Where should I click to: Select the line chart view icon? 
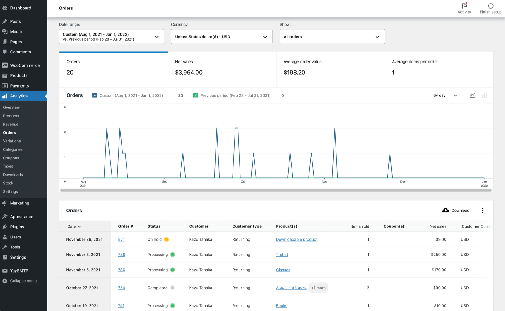pyautogui.click(x=473, y=95)
